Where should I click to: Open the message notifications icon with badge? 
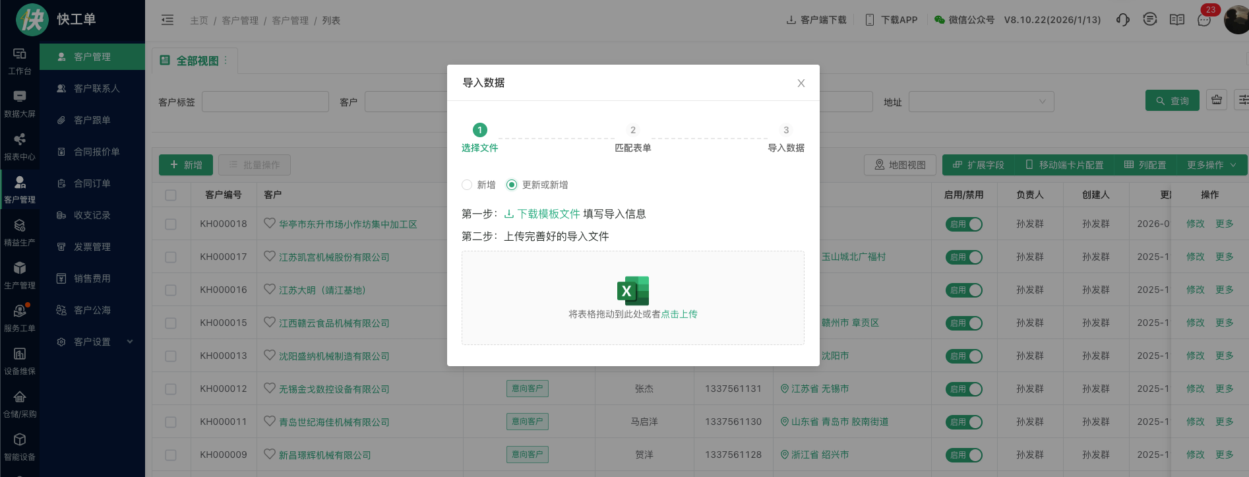pyautogui.click(x=1204, y=20)
